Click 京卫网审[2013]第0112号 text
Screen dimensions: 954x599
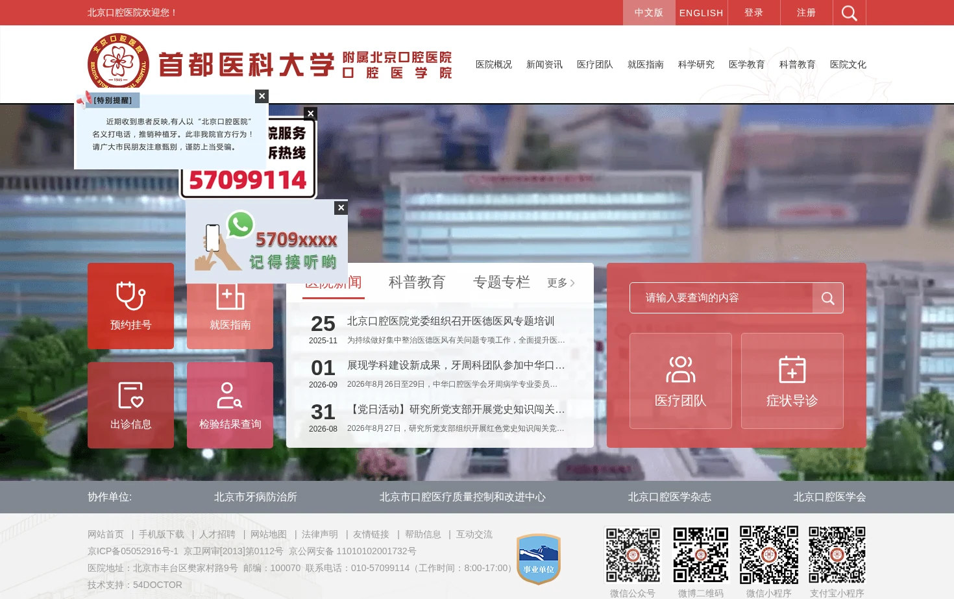click(234, 552)
